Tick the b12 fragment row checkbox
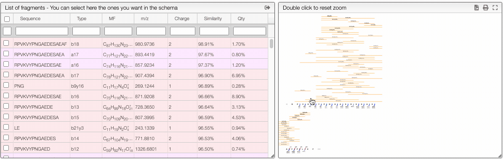 pos(6,148)
